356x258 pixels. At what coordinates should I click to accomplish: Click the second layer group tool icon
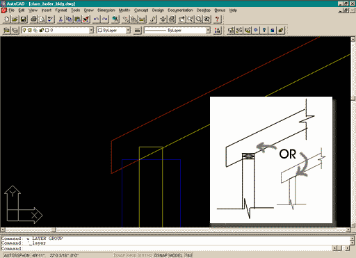239,30
